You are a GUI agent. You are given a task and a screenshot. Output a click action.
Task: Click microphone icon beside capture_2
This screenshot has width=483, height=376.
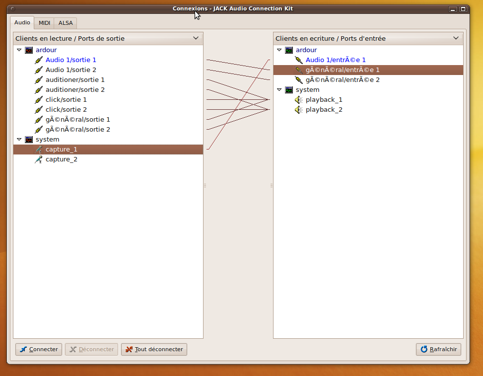(39, 159)
